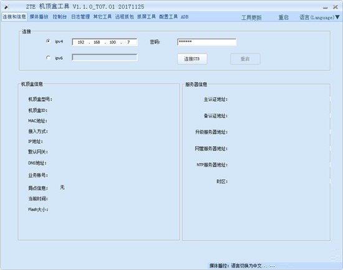Click 重启 in the top bar
The image size is (343, 270).
(x=284, y=17)
